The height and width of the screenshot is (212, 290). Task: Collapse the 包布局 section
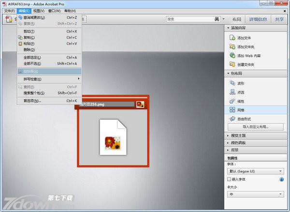[x=256, y=73]
